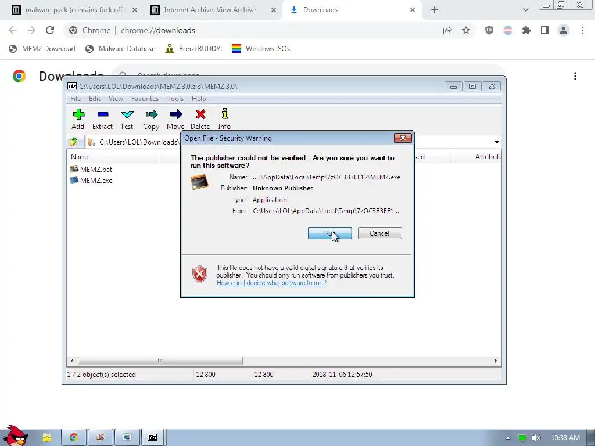Open the Favorites menu
595x446 pixels.
pyautogui.click(x=145, y=99)
